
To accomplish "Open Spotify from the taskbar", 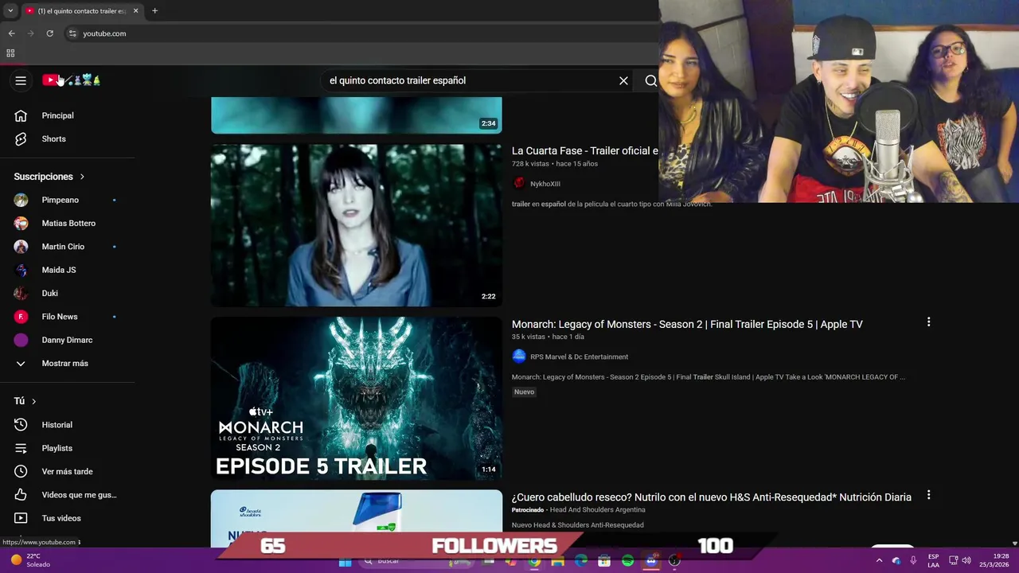I will pos(627,561).
